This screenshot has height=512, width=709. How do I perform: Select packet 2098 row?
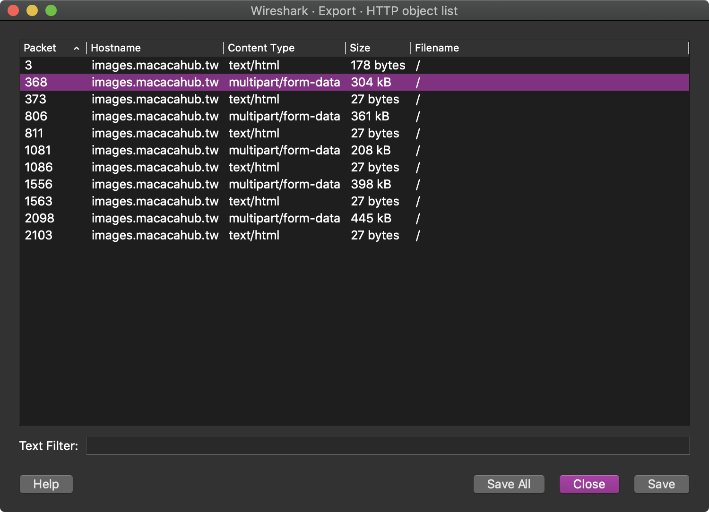(354, 218)
